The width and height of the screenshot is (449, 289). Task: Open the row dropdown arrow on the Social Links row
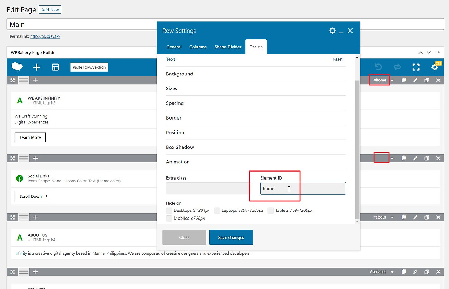pos(392,159)
